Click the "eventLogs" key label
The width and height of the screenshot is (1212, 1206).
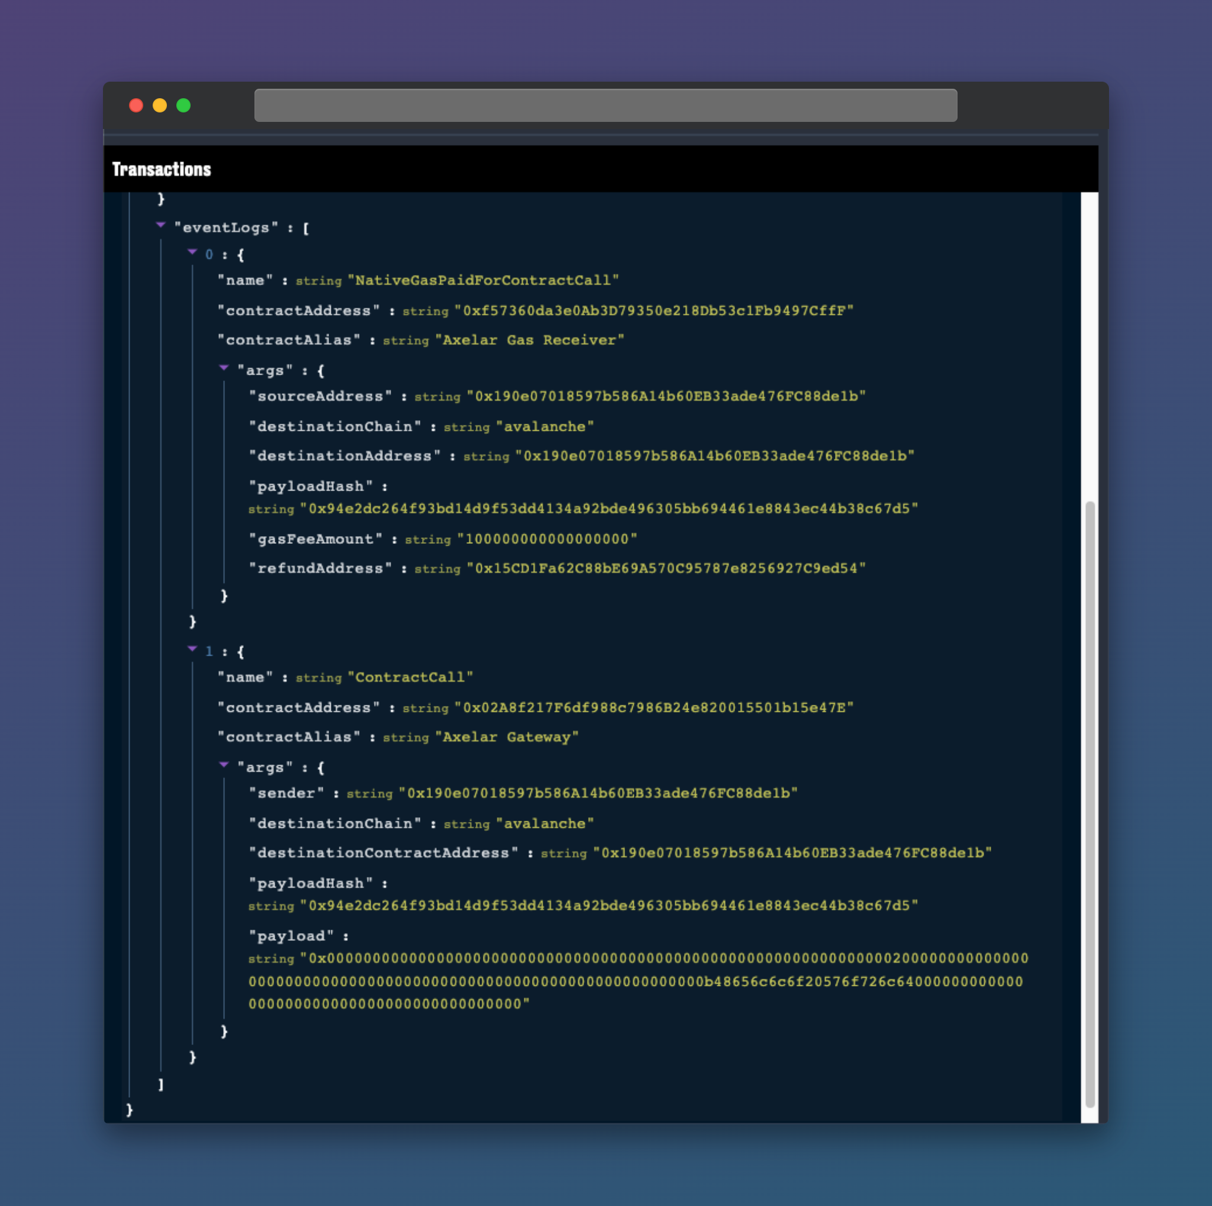click(226, 228)
